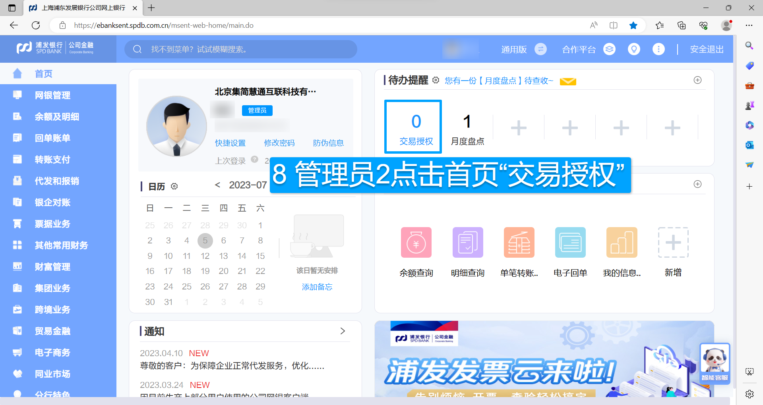The height and width of the screenshot is (405, 763).
Task: Go to previous month in calendar
Action: pyautogui.click(x=217, y=185)
